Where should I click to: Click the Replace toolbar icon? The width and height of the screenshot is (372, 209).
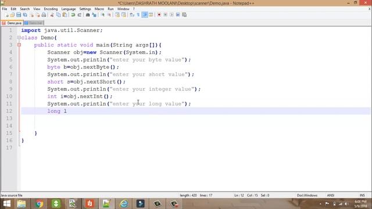[x=94, y=15]
